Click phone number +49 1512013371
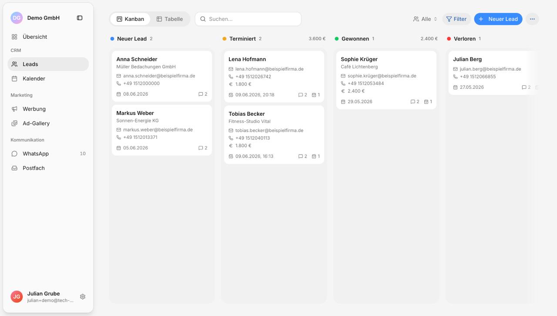The image size is (557, 316). (x=140, y=137)
